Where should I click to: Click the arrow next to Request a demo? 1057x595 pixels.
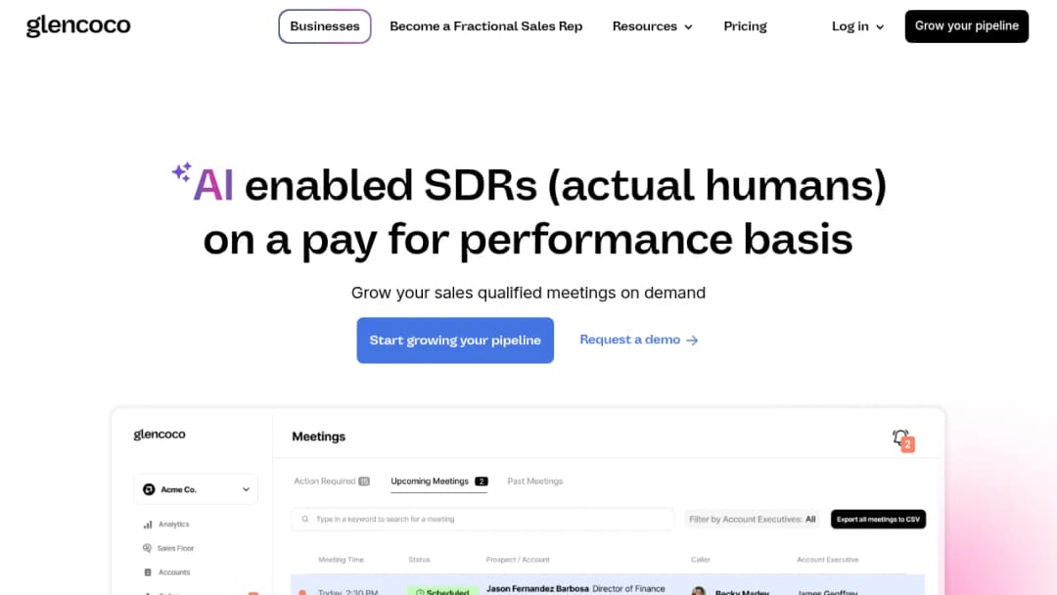tap(692, 341)
